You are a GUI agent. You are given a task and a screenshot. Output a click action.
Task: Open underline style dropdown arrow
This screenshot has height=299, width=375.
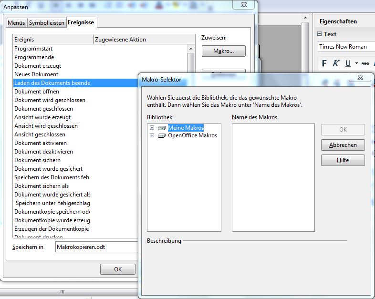(x=356, y=63)
